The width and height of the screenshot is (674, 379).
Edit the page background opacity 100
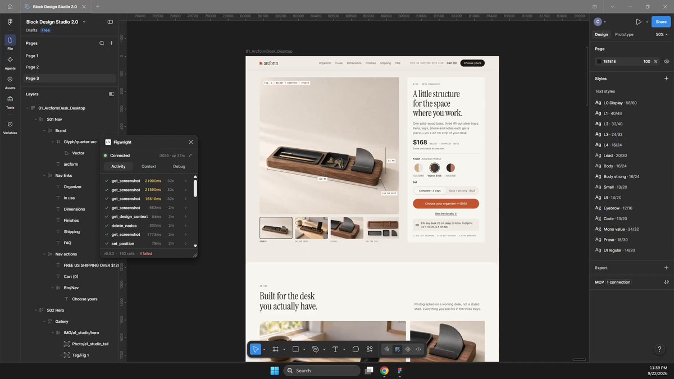646,61
